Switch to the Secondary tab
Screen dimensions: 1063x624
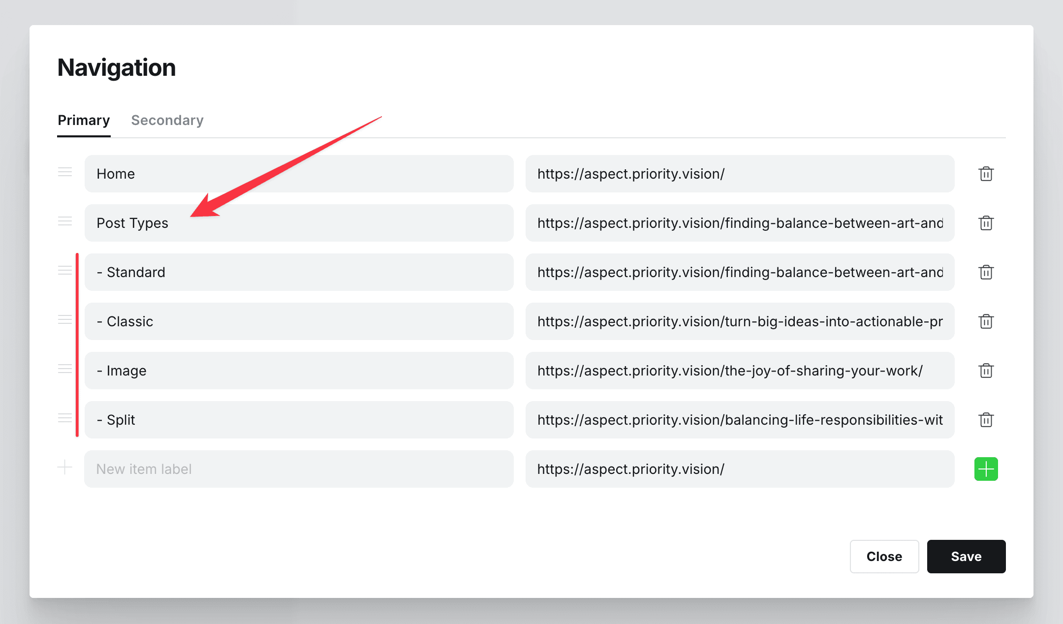(x=167, y=120)
